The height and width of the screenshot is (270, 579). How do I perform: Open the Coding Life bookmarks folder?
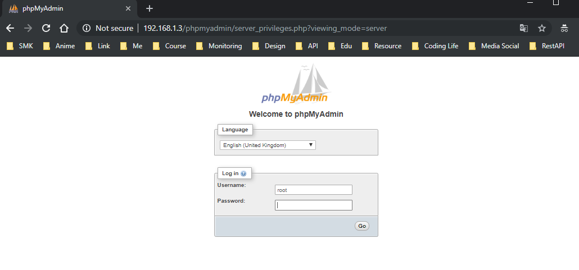click(435, 46)
